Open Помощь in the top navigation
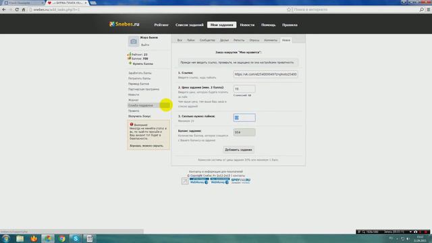Viewport: 432px width, 243px height. (269, 25)
